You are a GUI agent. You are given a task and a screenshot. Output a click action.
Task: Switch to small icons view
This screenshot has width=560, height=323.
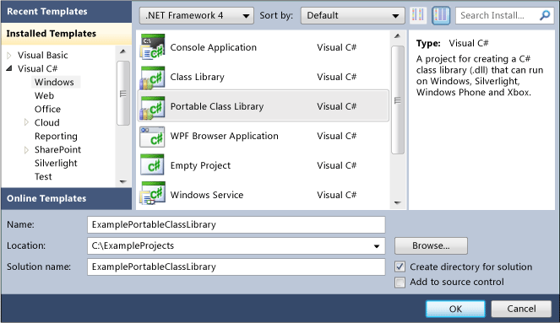point(418,15)
